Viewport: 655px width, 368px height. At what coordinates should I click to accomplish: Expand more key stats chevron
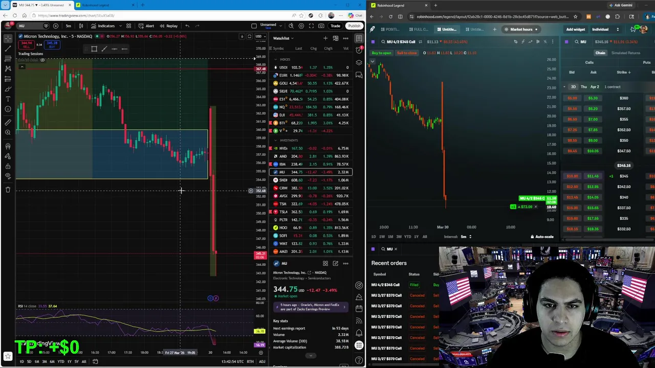click(311, 355)
